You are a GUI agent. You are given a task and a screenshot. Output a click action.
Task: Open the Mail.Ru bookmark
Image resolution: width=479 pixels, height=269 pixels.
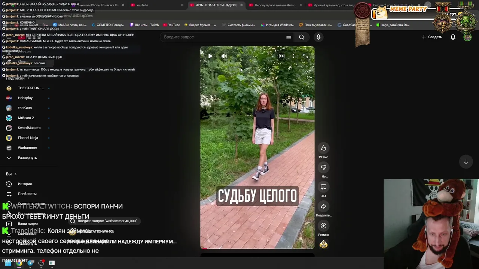tap(70, 25)
